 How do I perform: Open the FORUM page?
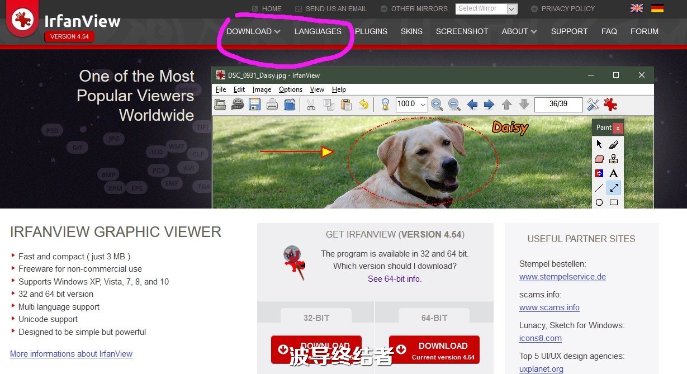pos(645,31)
